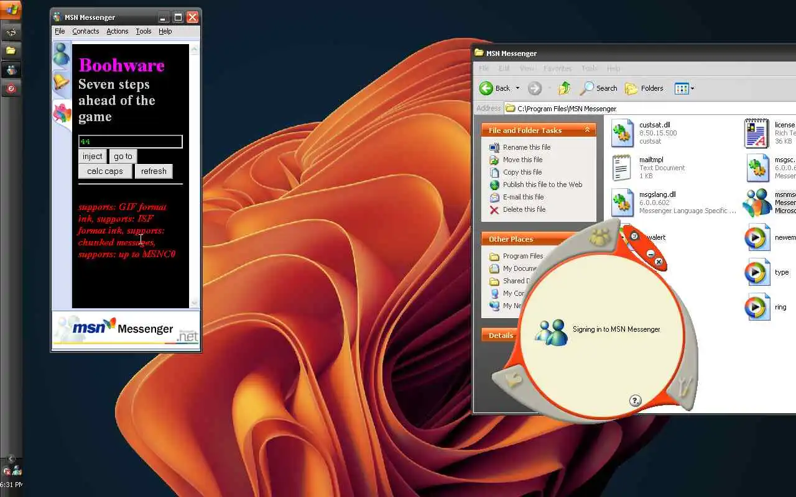
Task: Click the refresh button in Boohware panel
Action: (x=154, y=171)
